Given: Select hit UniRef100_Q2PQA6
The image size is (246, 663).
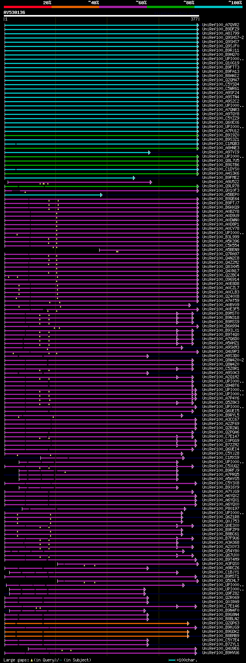Looking at the screenshot, I should [x=221, y=432].
